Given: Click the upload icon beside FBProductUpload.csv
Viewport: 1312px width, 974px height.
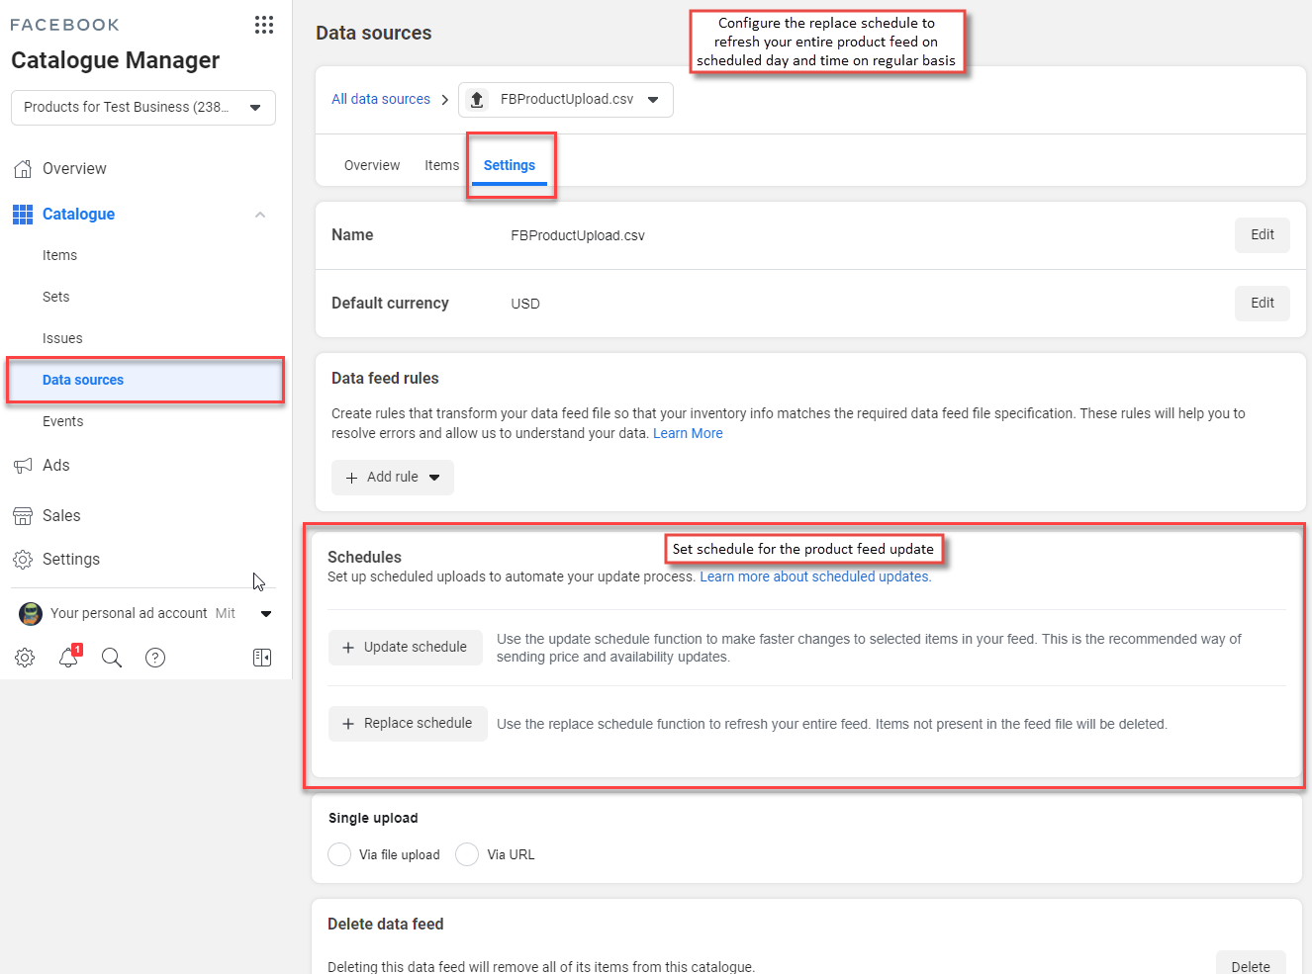Looking at the screenshot, I should click(477, 100).
